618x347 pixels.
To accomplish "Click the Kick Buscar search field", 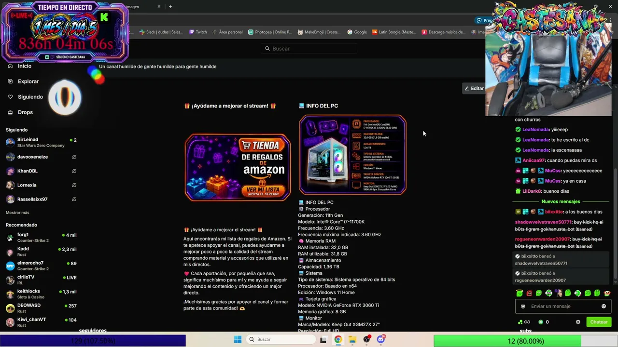I will point(309,49).
